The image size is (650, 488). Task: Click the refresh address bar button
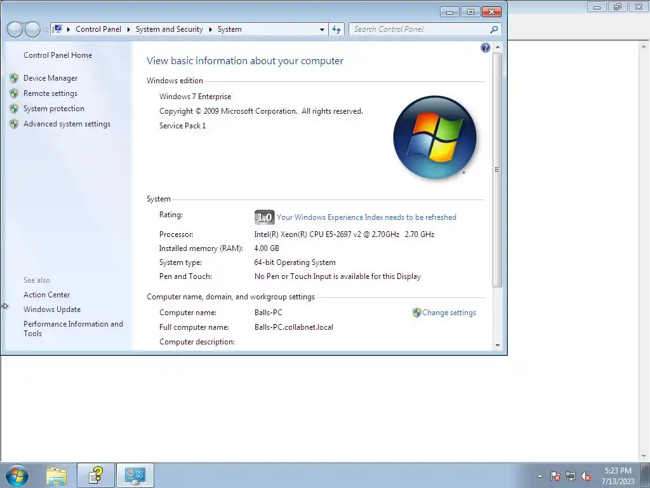[x=336, y=29]
